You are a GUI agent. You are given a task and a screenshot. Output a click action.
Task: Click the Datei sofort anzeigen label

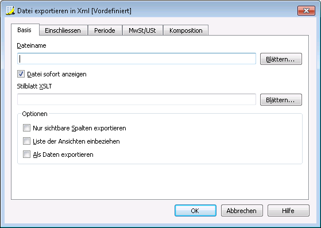point(57,74)
